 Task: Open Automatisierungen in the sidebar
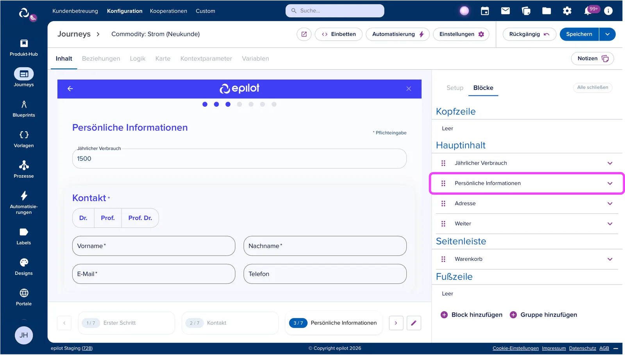[x=24, y=203]
